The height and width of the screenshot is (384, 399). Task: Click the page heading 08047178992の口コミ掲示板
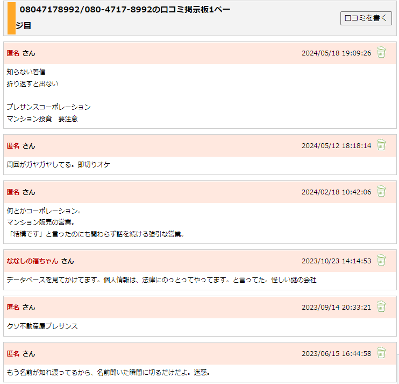tap(123, 17)
